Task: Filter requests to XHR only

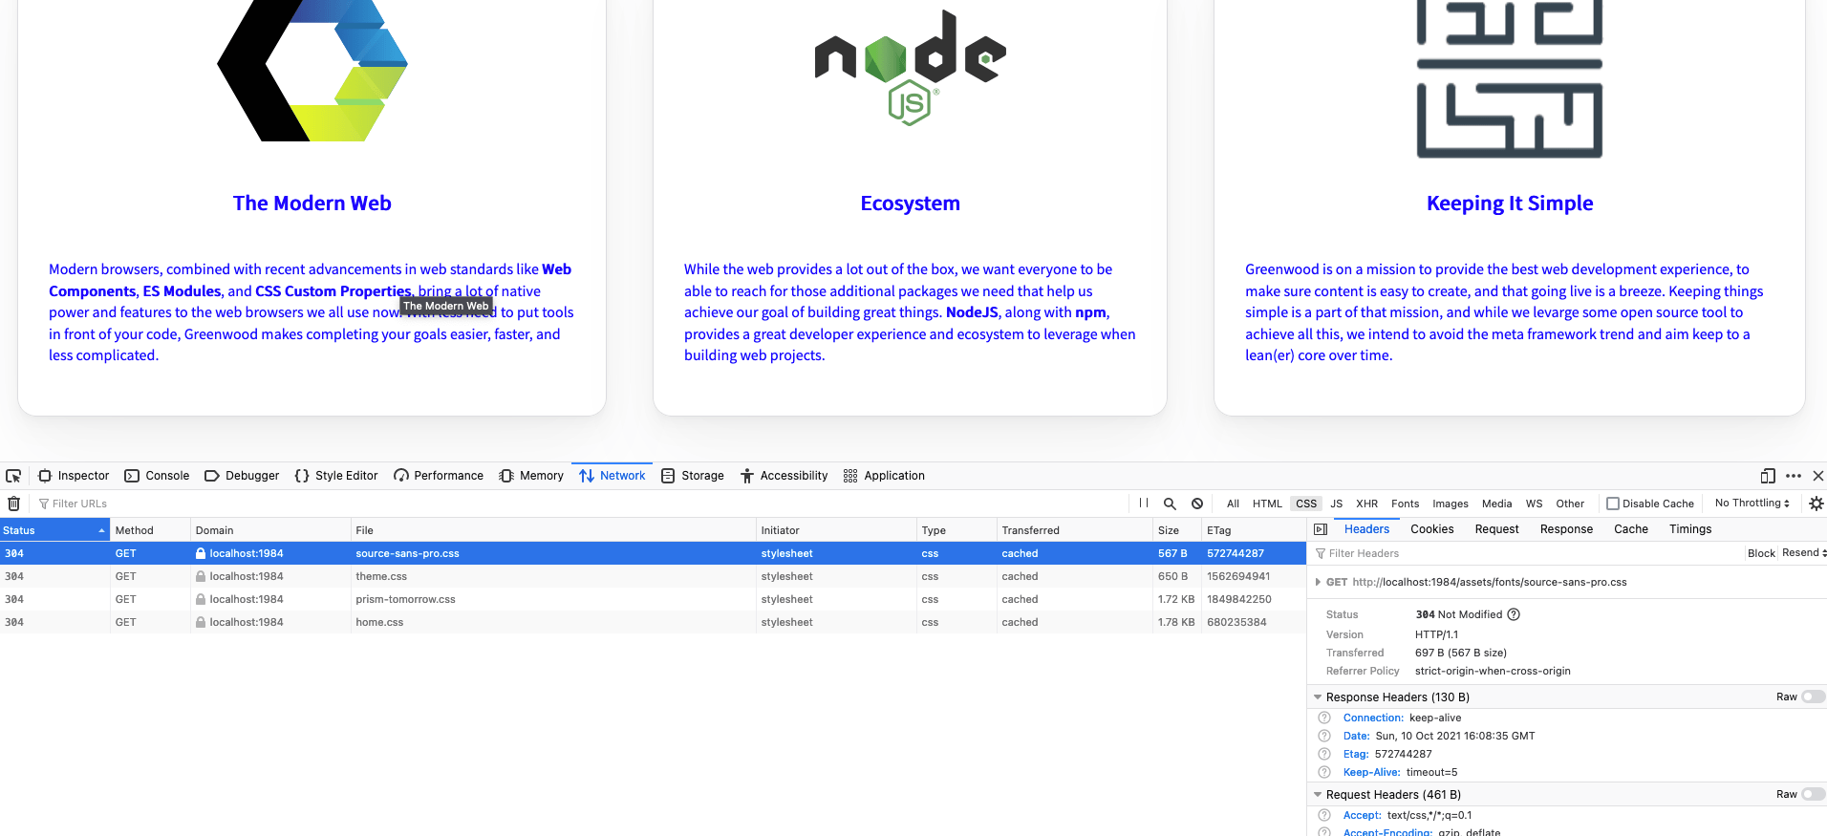Action: [x=1366, y=504]
